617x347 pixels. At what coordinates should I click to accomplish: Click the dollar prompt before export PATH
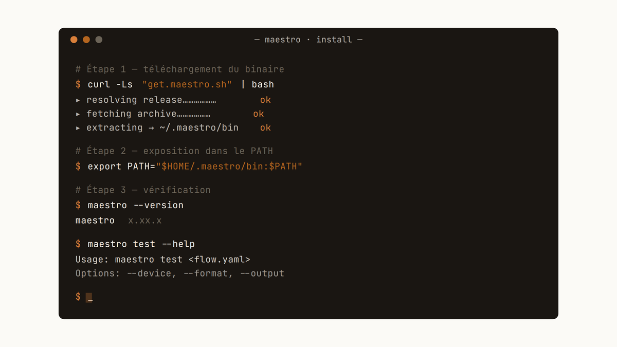click(x=78, y=167)
